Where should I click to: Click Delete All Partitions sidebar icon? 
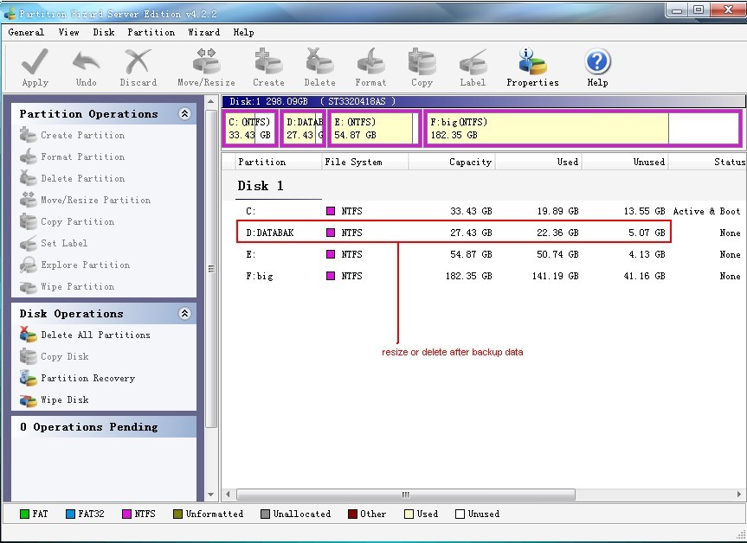coord(28,335)
